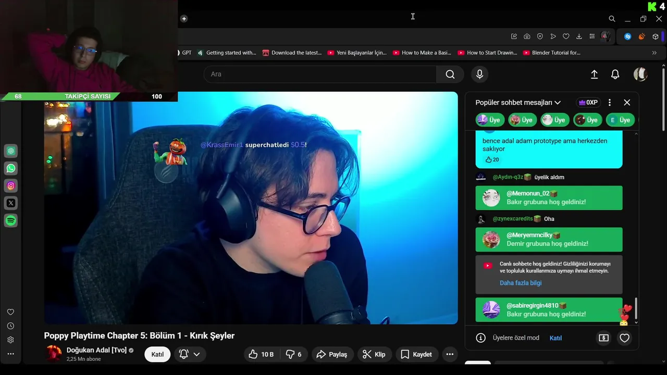
Task: Send a heart reaction in chat
Action: (624, 338)
